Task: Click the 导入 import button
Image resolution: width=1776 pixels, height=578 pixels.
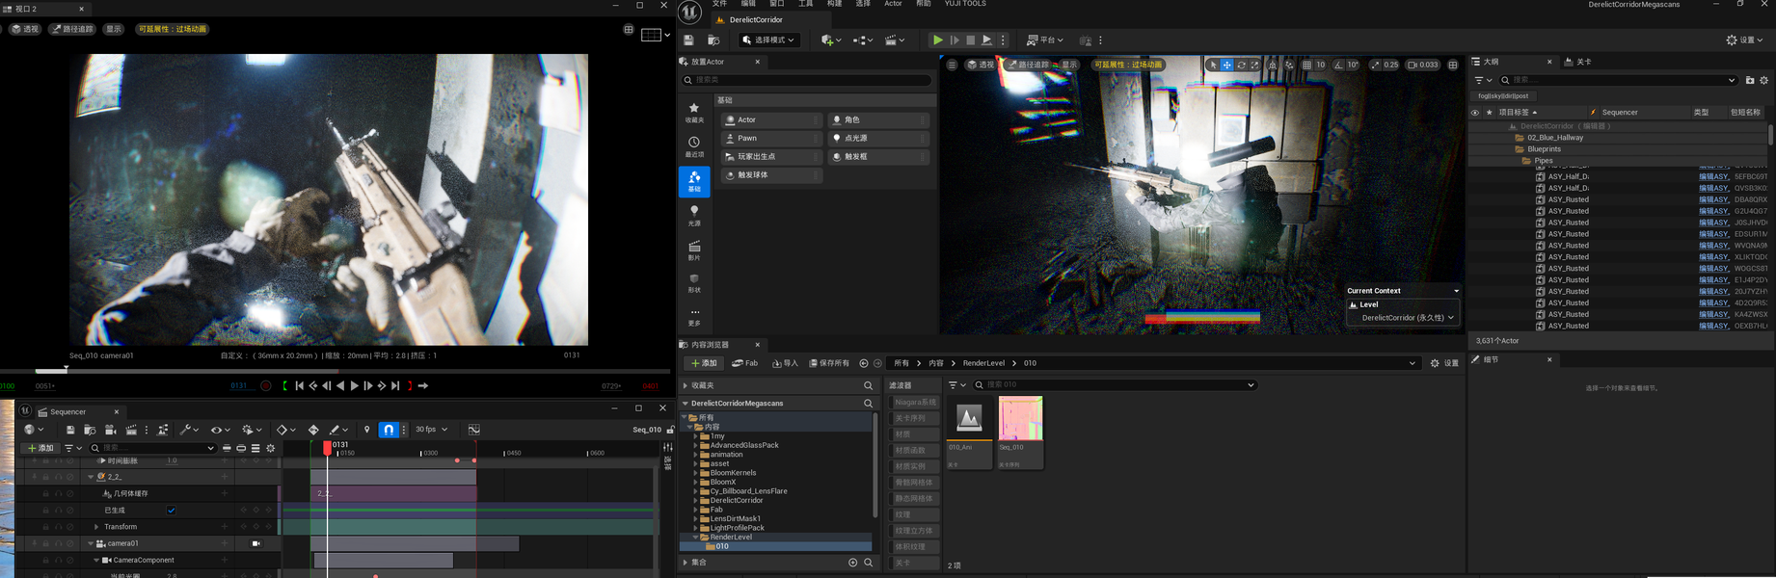Action: (x=786, y=363)
